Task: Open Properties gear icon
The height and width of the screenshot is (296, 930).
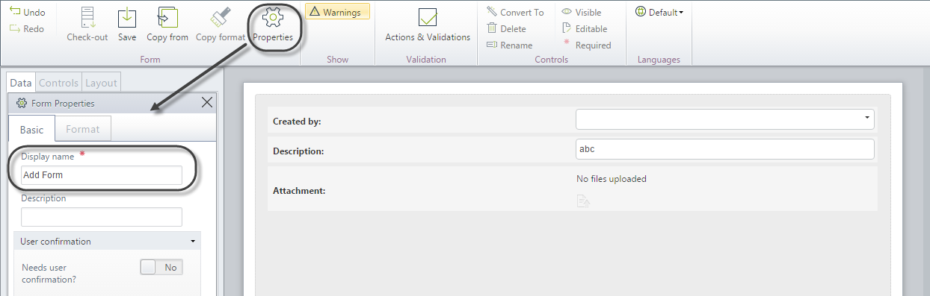Action: [272, 18]
